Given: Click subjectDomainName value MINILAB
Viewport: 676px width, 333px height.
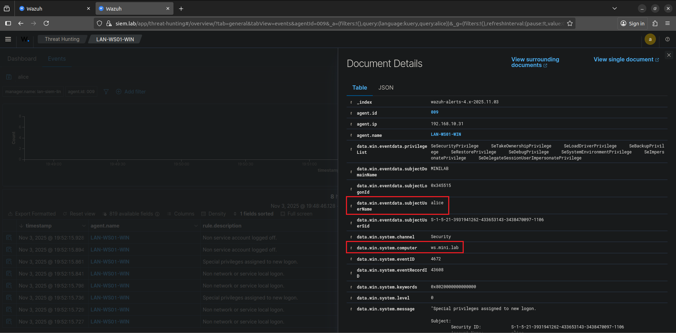Looking at the screenshot, I should pos(439,169).
